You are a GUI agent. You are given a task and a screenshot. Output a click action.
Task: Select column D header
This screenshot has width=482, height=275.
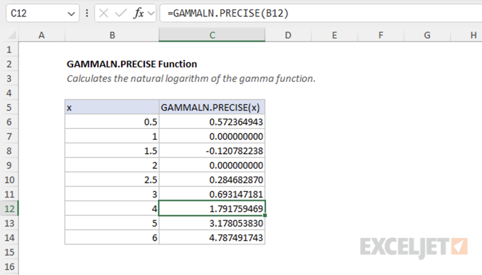tap(288, 35)
